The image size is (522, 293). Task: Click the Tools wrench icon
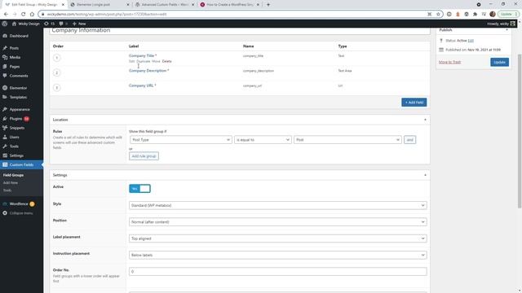(5, 146)
